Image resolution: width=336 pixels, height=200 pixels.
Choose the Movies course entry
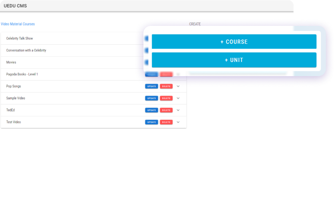[x=11, y=62]
